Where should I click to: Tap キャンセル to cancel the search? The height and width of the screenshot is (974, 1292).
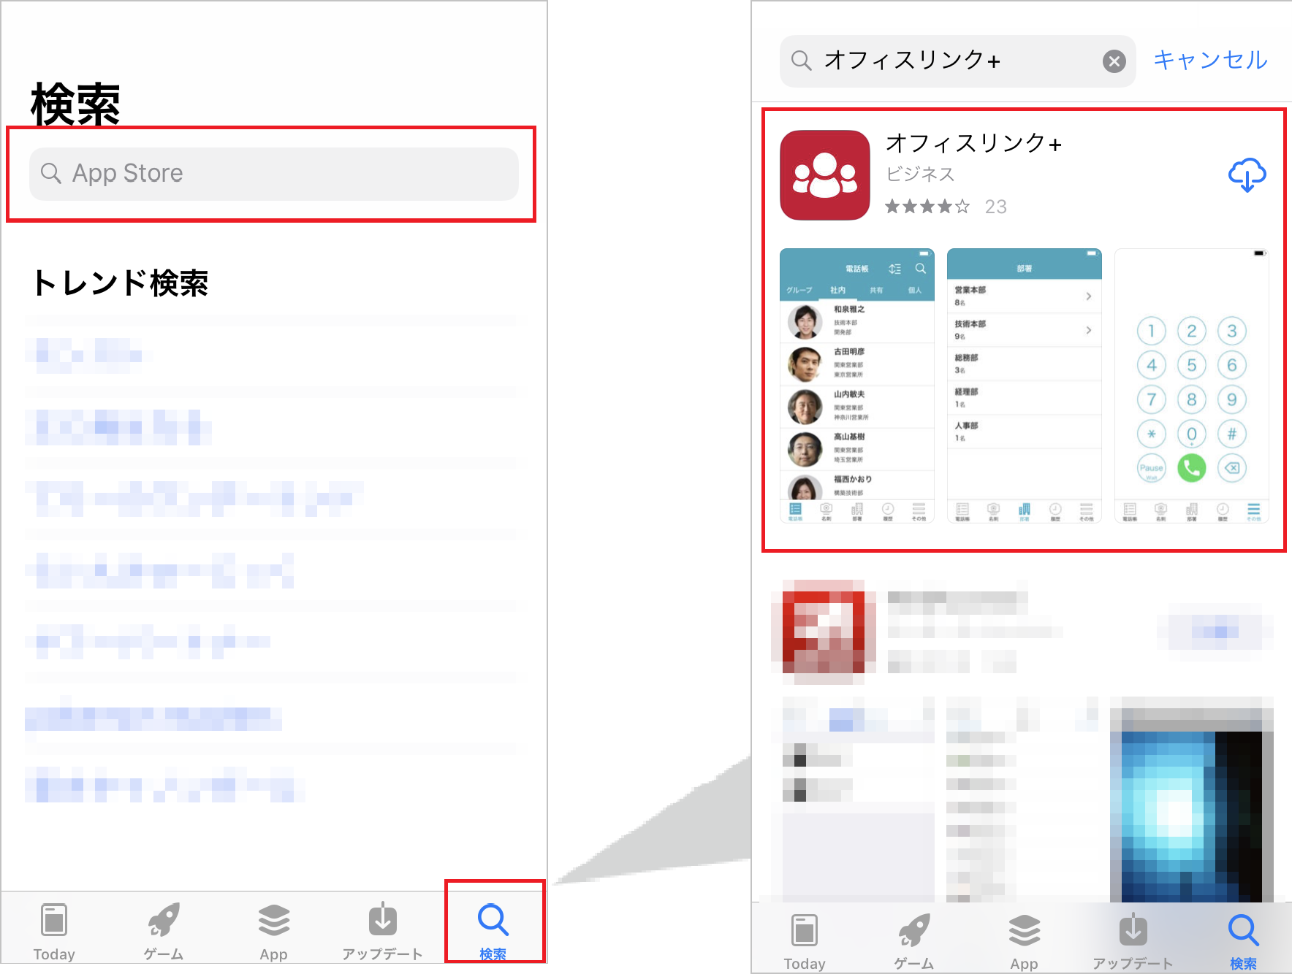click(1209, 61)
